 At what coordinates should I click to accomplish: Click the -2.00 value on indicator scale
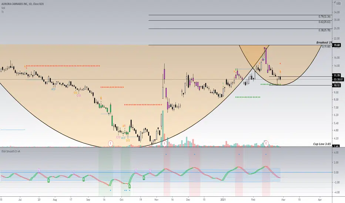click(336, 182)
